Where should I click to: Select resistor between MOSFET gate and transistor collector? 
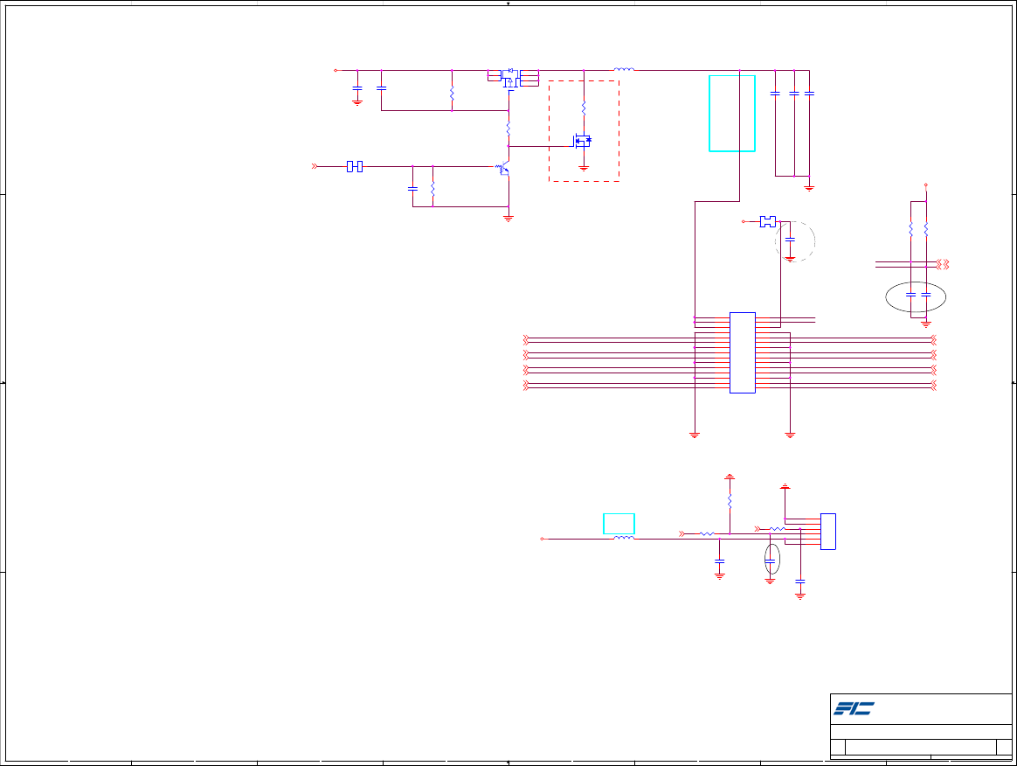[508, 129]
